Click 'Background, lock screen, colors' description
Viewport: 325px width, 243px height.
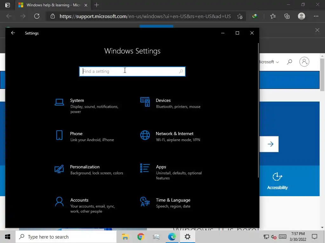96,173
